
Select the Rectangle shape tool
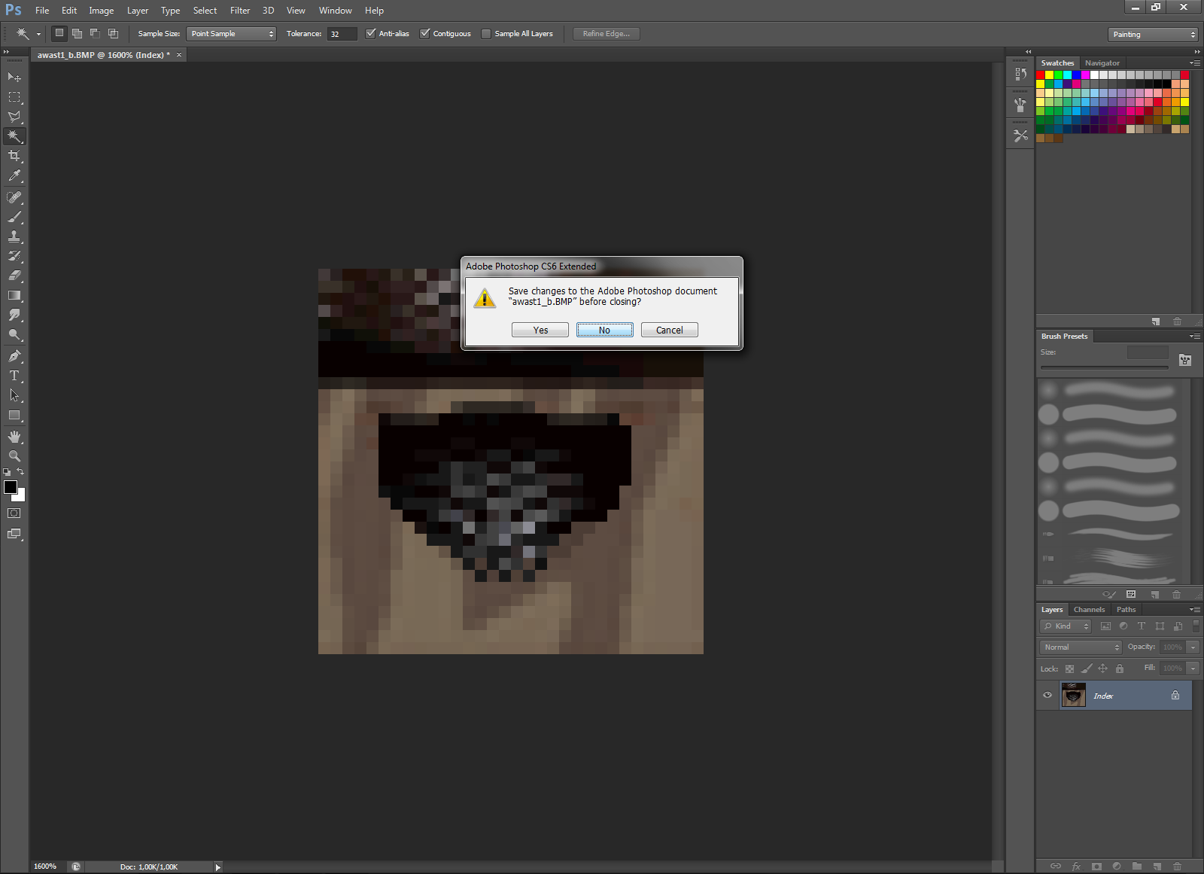pos(14,415)
